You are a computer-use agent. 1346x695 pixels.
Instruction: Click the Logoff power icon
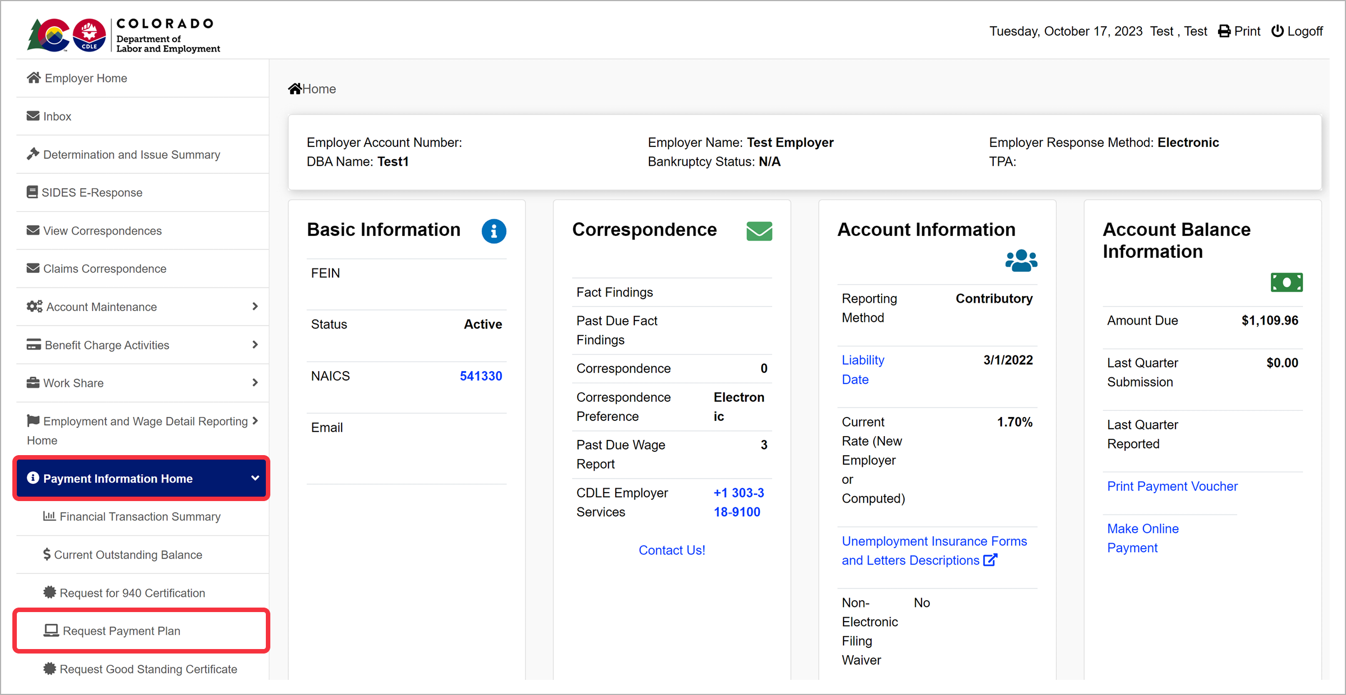point(1277,31)
